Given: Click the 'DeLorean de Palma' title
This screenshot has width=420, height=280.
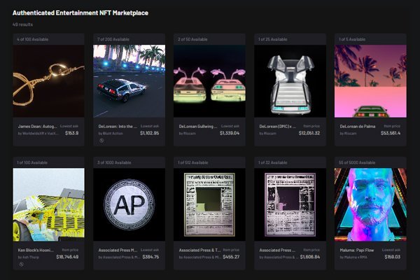Looking at the screenshot, I should [x=358, y=126].
